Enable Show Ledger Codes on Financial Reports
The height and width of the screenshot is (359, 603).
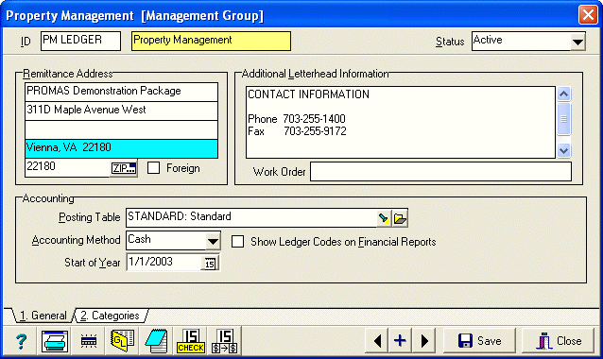coord(237,242)
